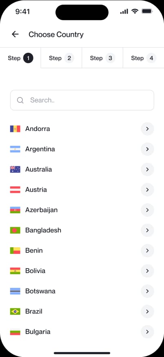Click the Azerbaijan flag icon
This screenshot has width=164, height=357.
coord(15,210)
